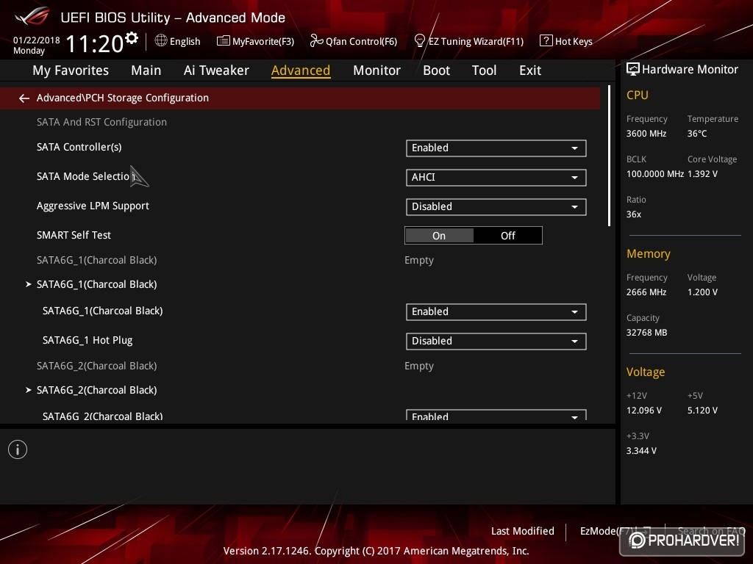Open clock settings via gear icon
Image resolution: width=753 pixels, height=564 pixels.
[132, 37]
